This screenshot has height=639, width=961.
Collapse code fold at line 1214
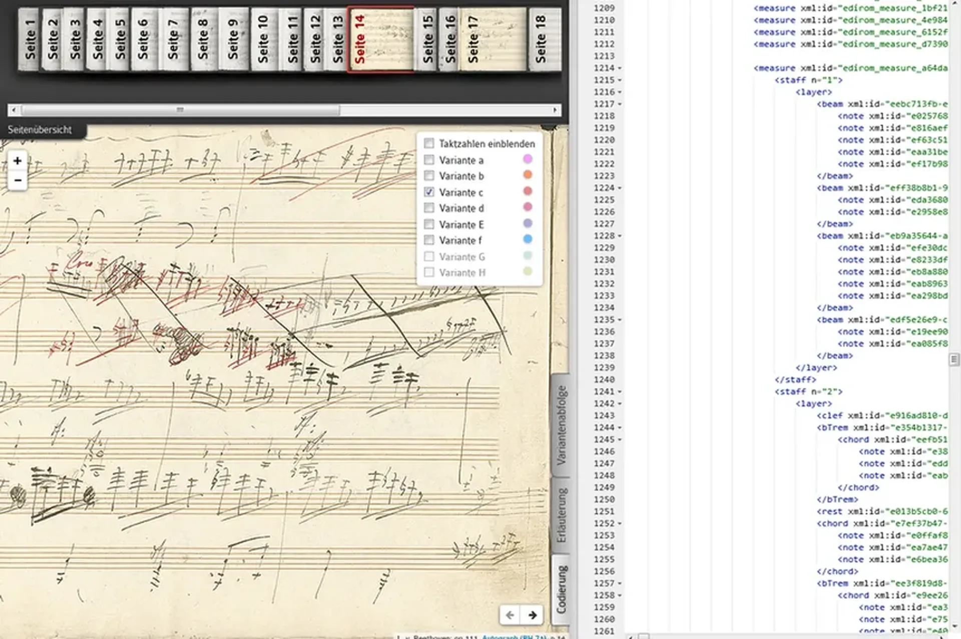[x=620, y=68]
